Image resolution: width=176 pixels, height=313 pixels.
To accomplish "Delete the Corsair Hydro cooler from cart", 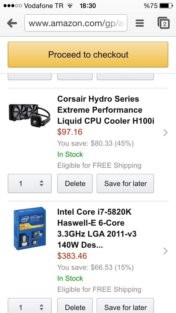I will 75,184.
